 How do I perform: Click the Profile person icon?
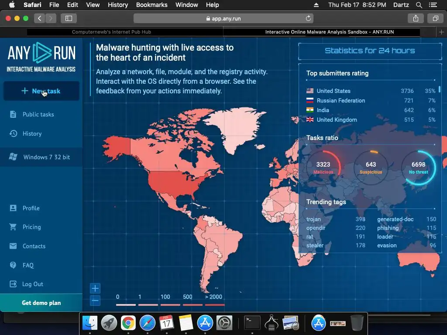pos(13,208)
